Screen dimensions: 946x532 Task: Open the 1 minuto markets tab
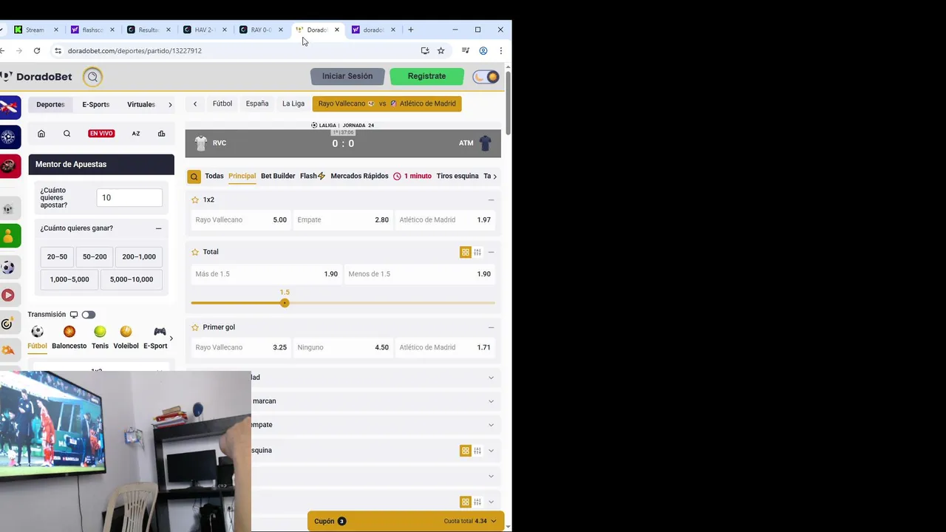[x=412, y=177]
